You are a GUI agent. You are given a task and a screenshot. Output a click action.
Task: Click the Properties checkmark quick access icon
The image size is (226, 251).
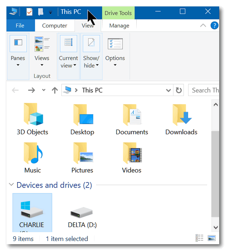29,12
